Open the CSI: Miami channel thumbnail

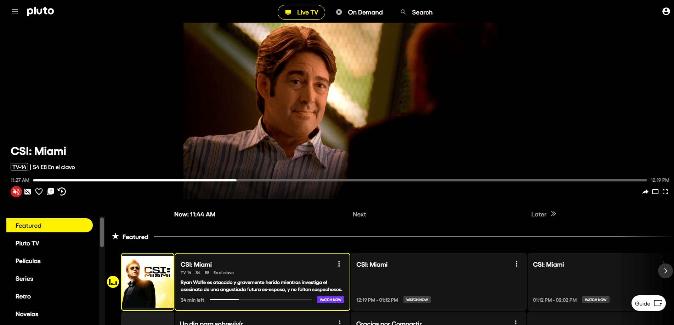(x=148, y=282)
